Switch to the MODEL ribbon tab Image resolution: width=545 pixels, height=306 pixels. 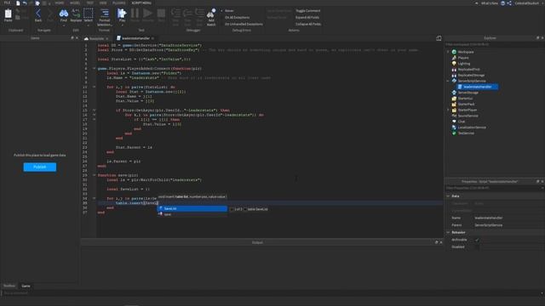click(x=75, y=3)
